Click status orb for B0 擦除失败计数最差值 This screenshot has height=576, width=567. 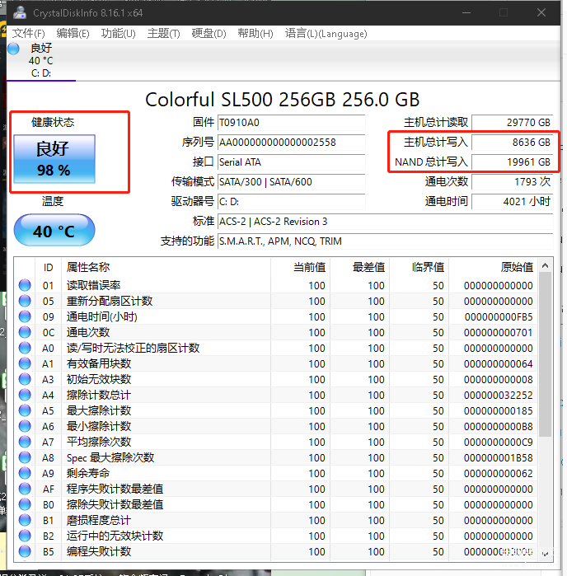(25, 504)
